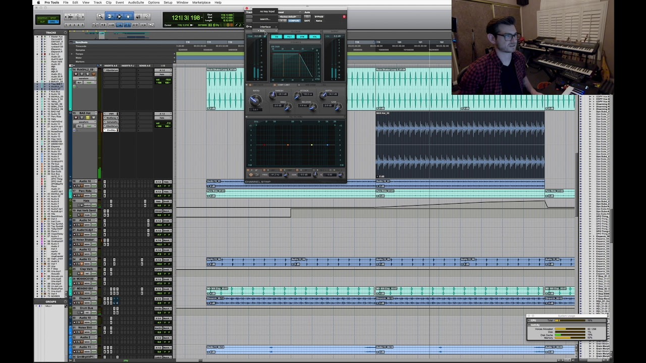The width and height of the screenshot is (646, 363).
Task: Open the Marketplace menu
Action: pos(201,3)
